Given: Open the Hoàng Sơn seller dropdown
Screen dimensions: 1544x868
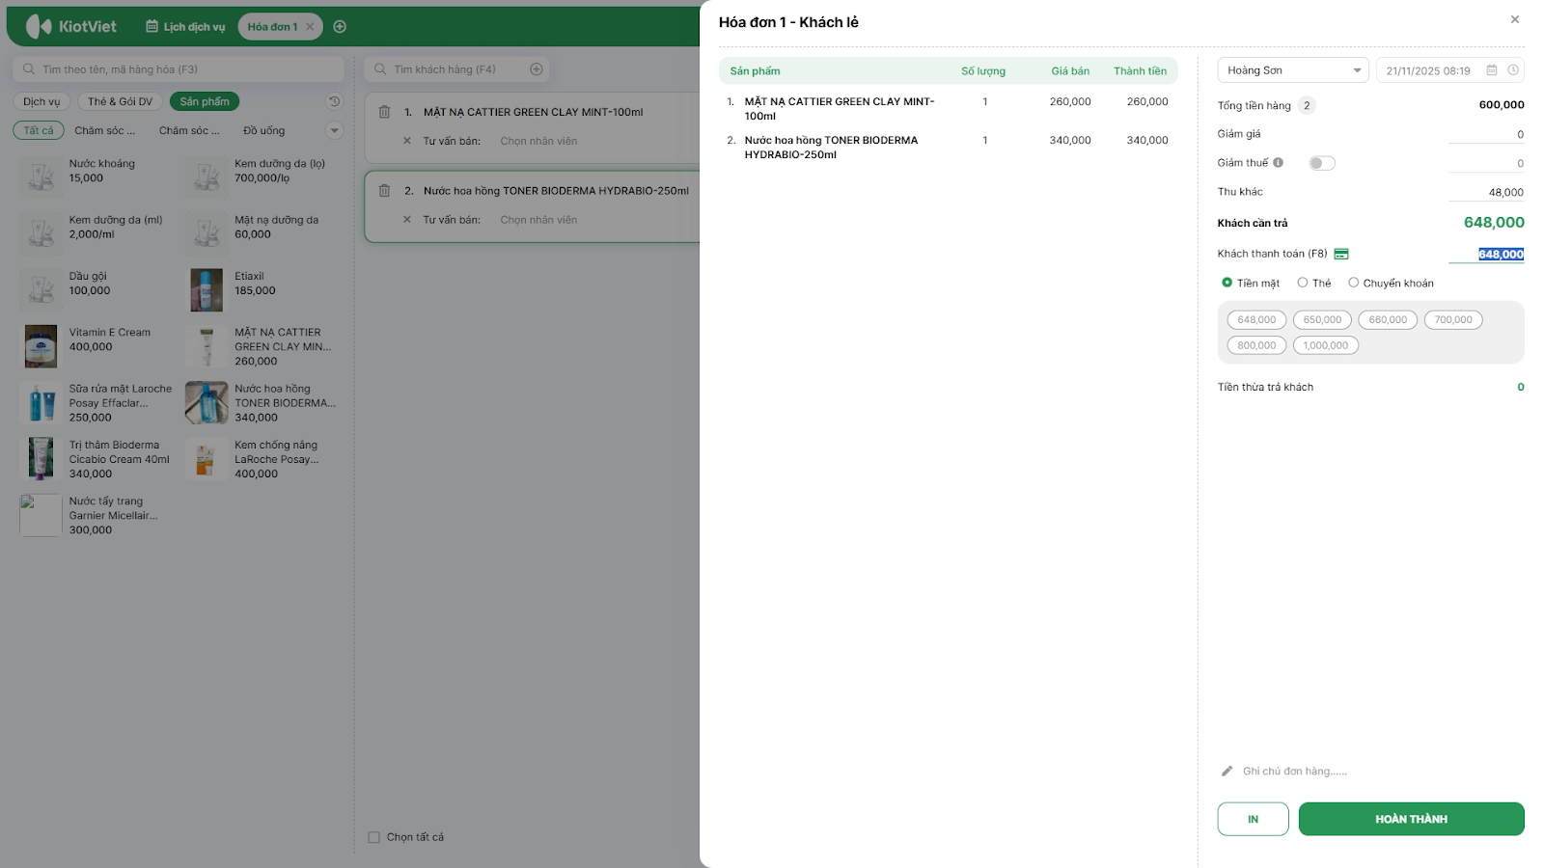Looking at the screenshot, I should tap(1293, 70).
